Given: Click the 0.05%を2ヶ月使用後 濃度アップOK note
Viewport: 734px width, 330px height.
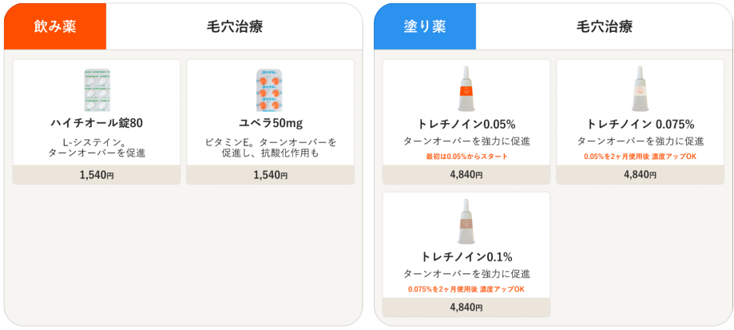Looking at the screenshot, I should [640, 157].
